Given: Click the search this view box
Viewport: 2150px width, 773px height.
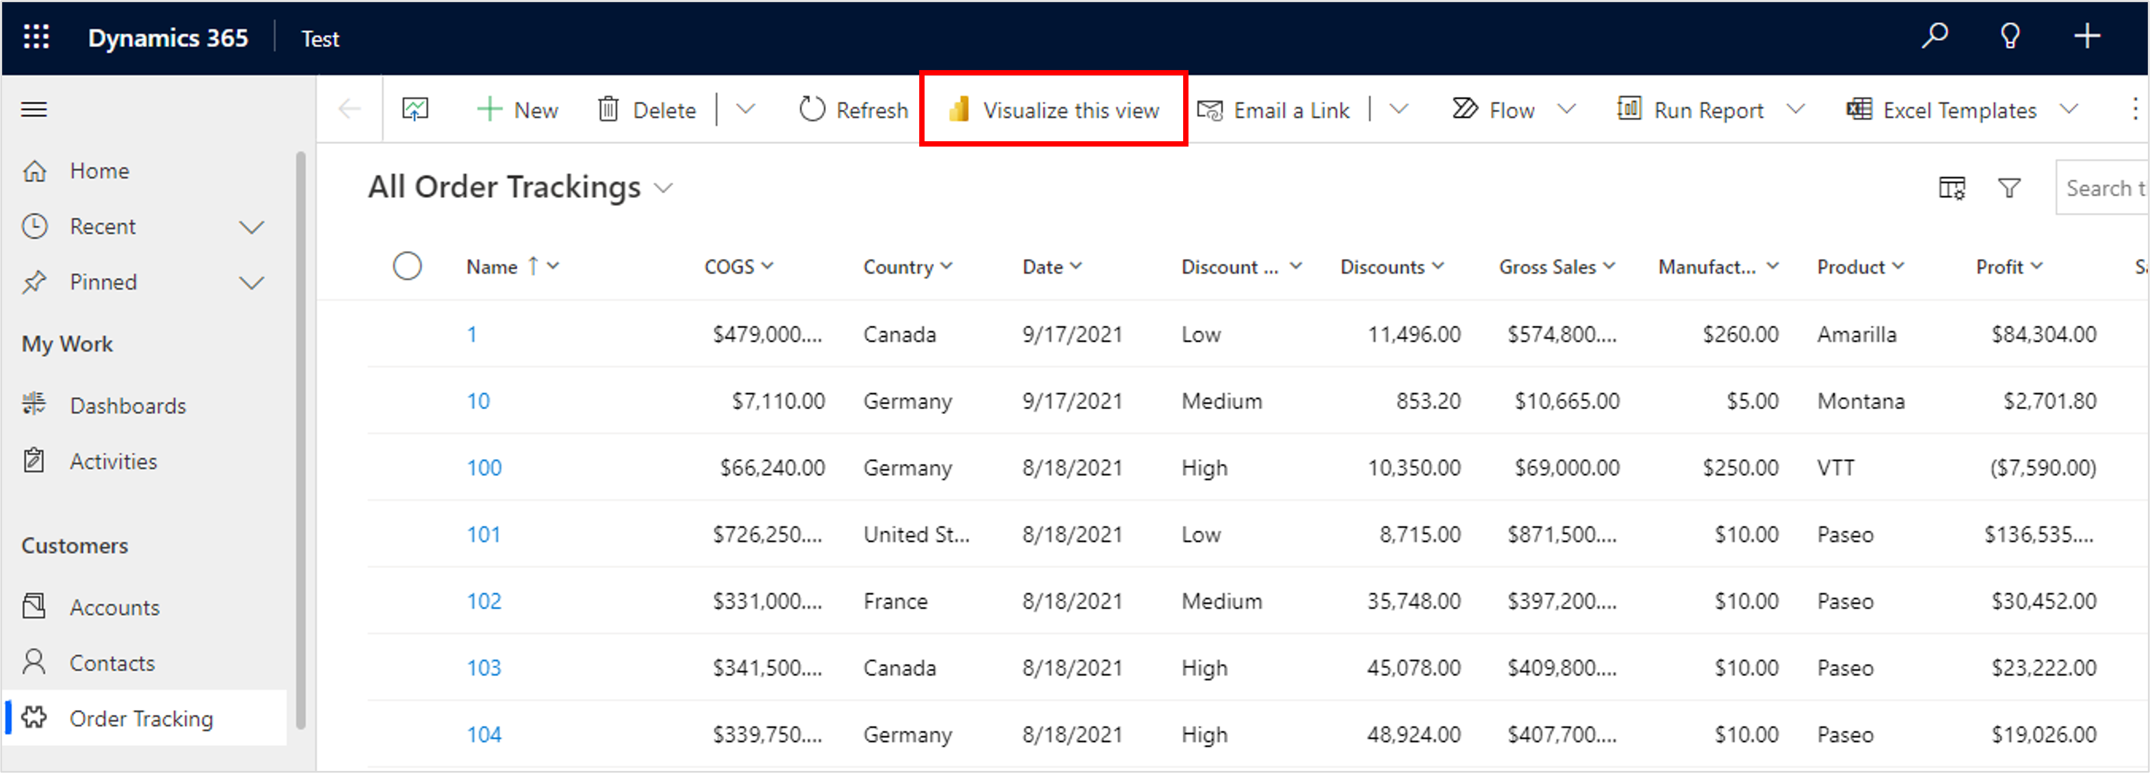Looking at the screenshot, I should 2102,188.
